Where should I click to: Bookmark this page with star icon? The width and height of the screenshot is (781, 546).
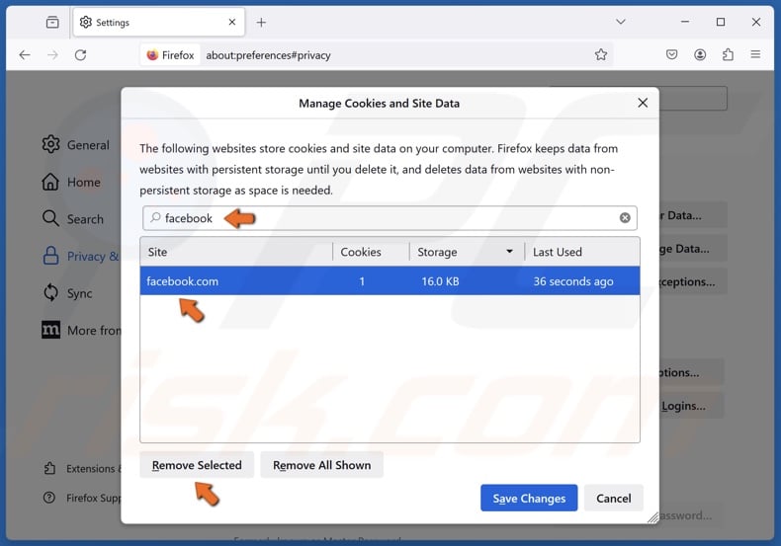click(601, 54)
